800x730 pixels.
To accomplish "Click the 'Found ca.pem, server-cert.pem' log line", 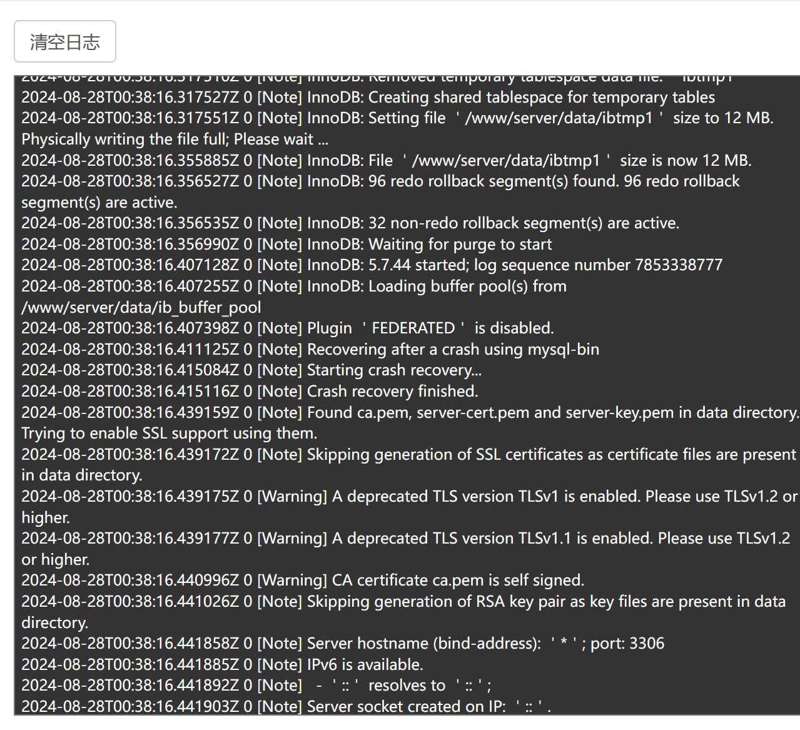I will click(410, 413).
